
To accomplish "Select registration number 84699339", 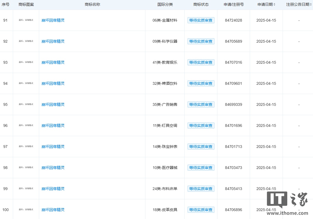I will (x=234, y=104).
